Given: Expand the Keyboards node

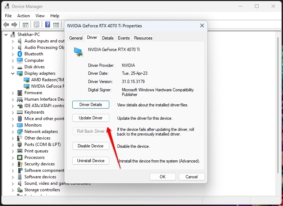Looking at the screenshot, I should pyautogui.click(x=13, y=113).
